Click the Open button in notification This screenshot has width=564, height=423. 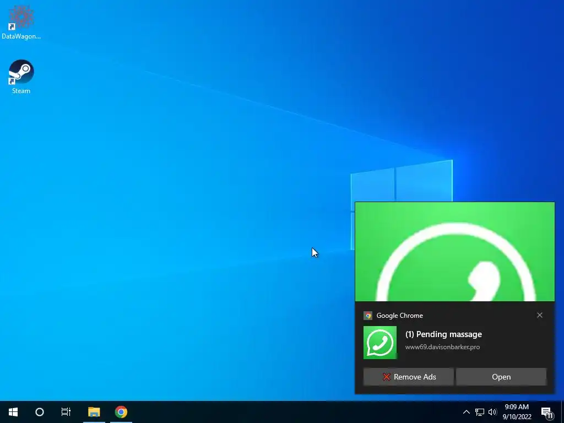[501, 377]
